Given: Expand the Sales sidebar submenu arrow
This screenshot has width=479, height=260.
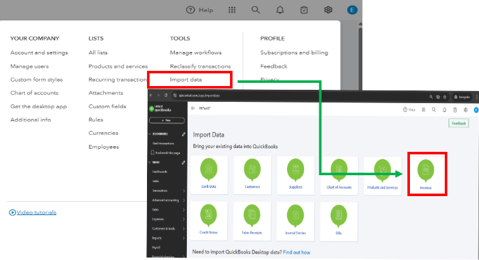Looking at the screenshot, I should tap(184, 209).
